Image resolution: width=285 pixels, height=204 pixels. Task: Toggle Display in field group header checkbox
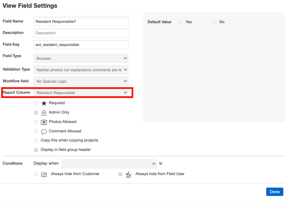coord(36,150)
